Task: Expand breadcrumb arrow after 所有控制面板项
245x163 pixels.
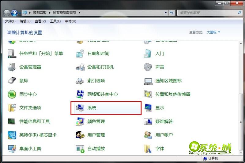Action: 79,13
